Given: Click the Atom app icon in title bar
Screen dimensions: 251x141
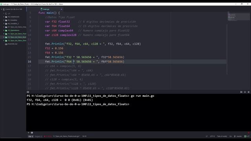Looking at the screenshot, I should (1, 4).
